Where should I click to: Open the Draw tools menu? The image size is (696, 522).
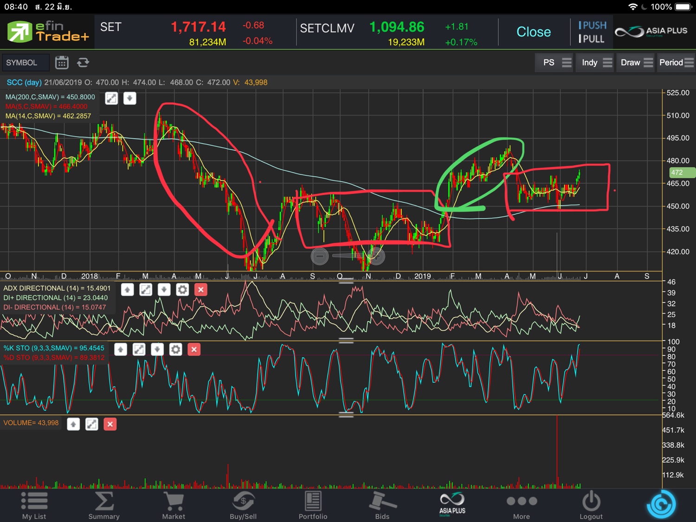coord(636,63)
